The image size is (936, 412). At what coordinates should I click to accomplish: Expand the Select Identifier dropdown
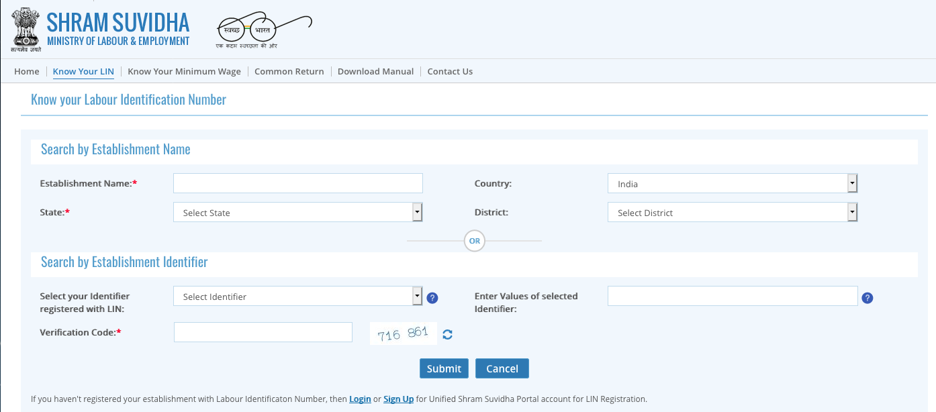(x=416, y=295)
